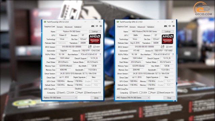This screenshot has width=215, height=121.
Task: Click the screenshot camera icon in GPU-Z 2.9.0 window
Action: (93, 26)
